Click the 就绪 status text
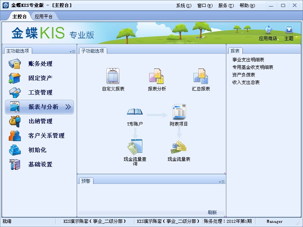The width and height of the screenshot is (303, 227). pos(7,221)
